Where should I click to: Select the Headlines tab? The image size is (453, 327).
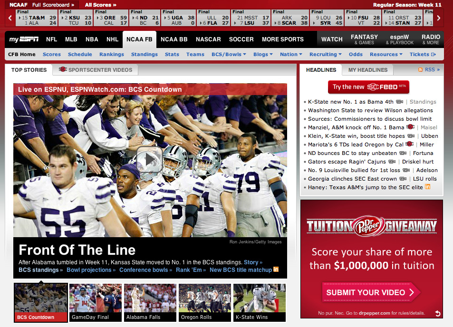click(x=321, y=69)
